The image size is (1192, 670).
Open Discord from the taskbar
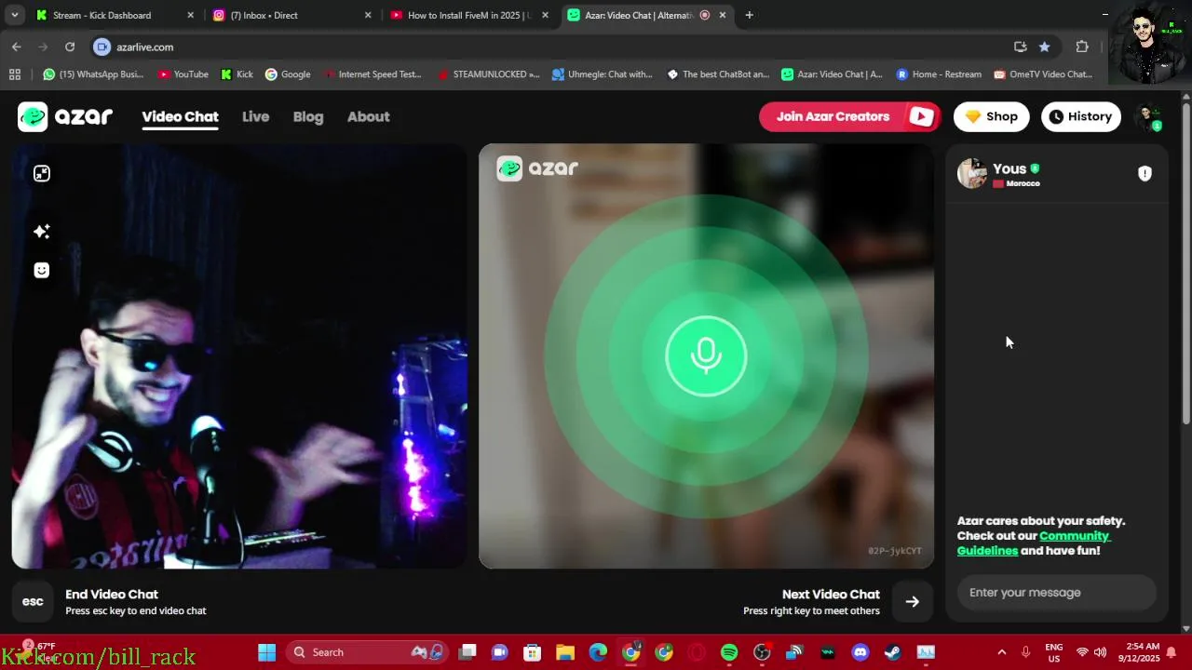(860, 652)
